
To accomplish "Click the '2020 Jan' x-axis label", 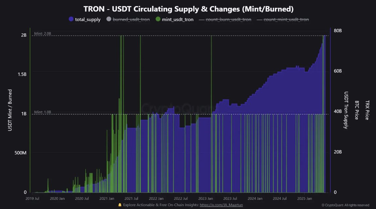I will tap(57, 199).
